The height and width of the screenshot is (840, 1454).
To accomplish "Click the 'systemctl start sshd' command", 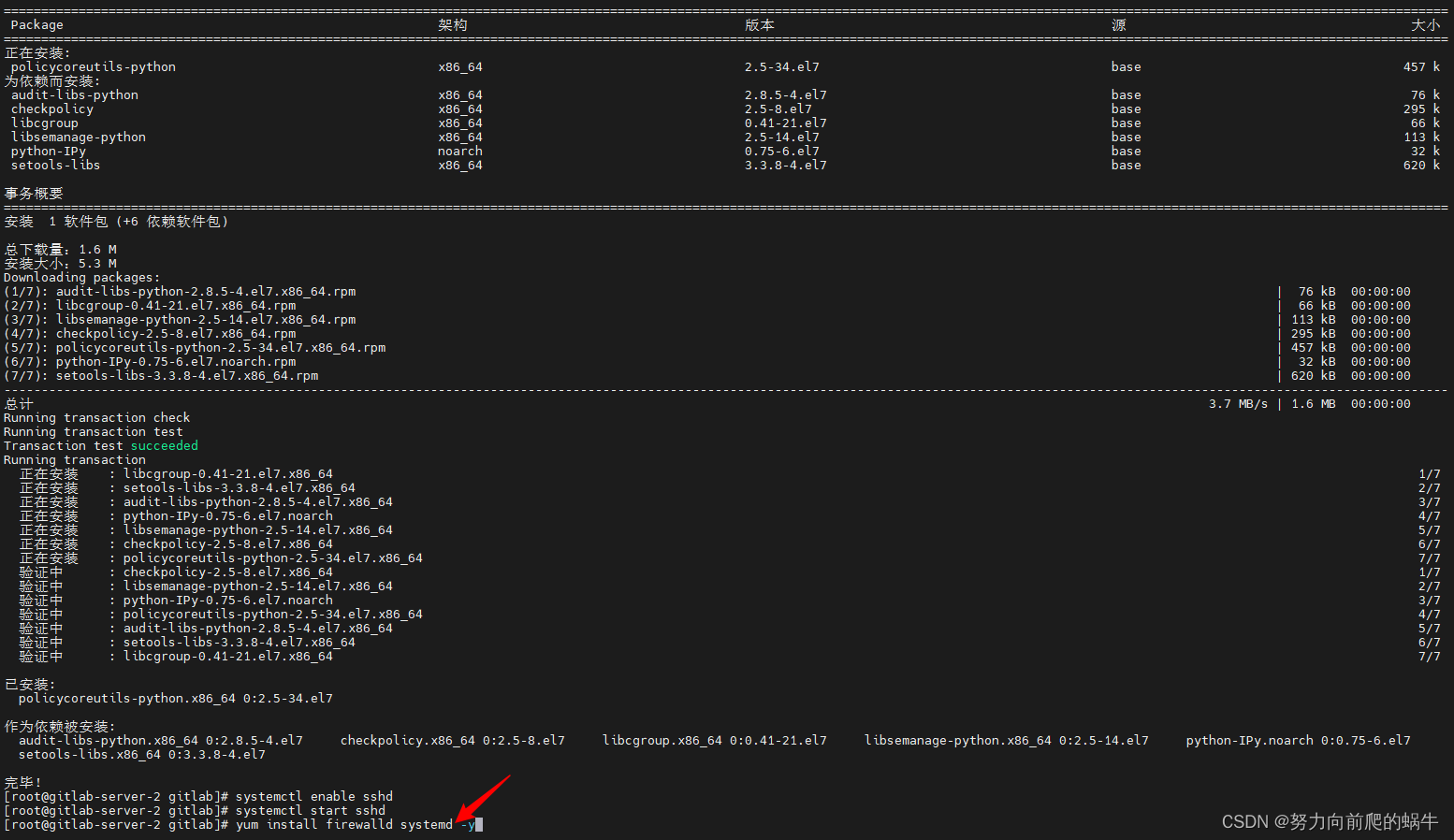I will [311, 811].
